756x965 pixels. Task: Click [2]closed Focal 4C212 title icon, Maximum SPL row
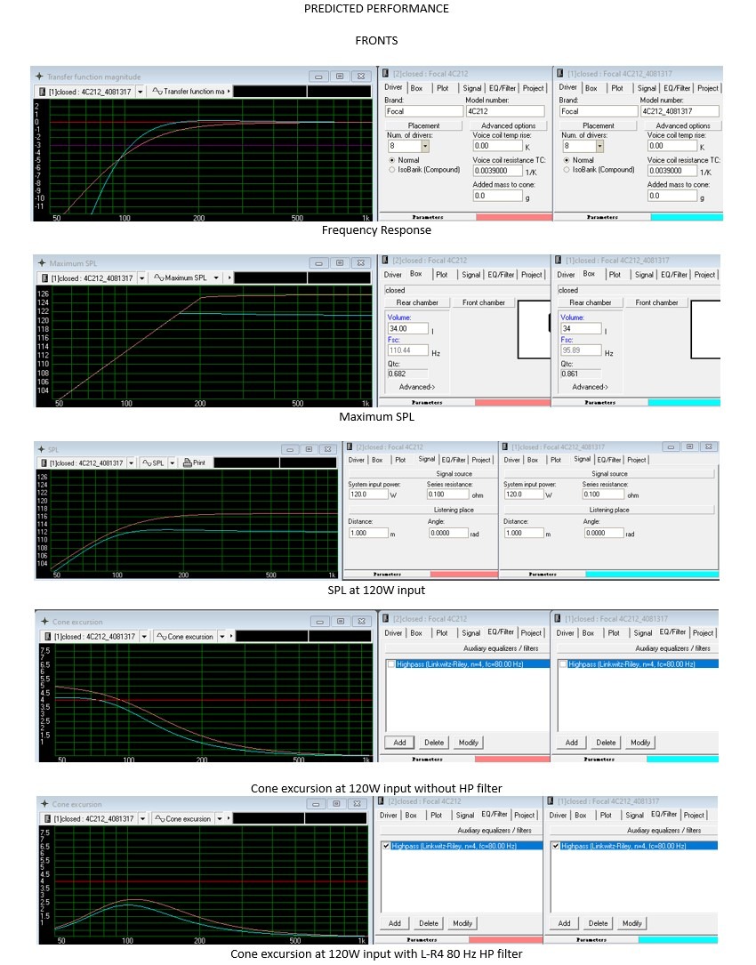[385, 261]
